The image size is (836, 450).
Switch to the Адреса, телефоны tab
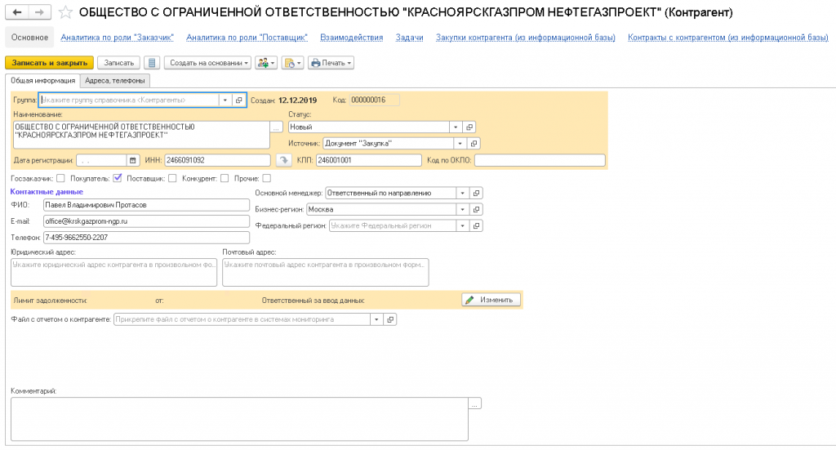coord(115,80)
